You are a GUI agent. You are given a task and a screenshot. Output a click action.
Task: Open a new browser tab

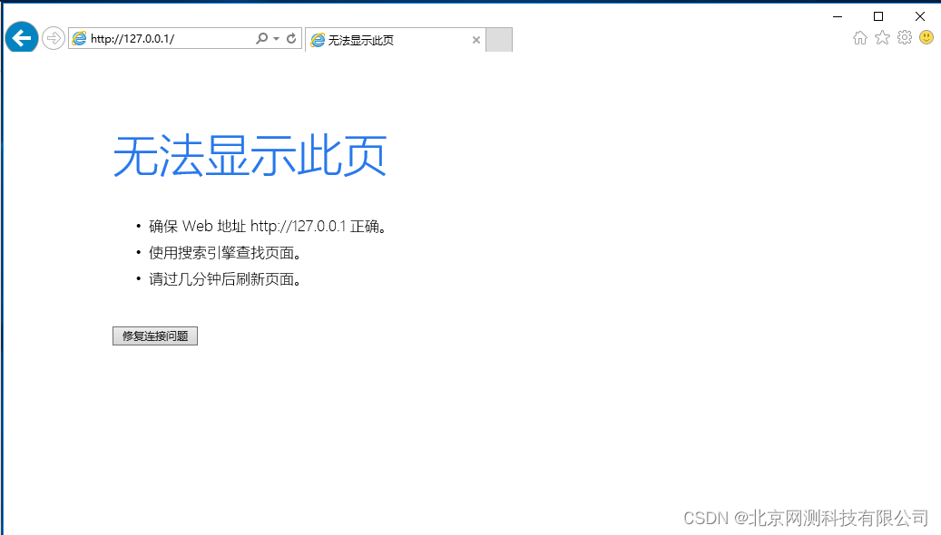pyautogui.click(x=498, y=40)
